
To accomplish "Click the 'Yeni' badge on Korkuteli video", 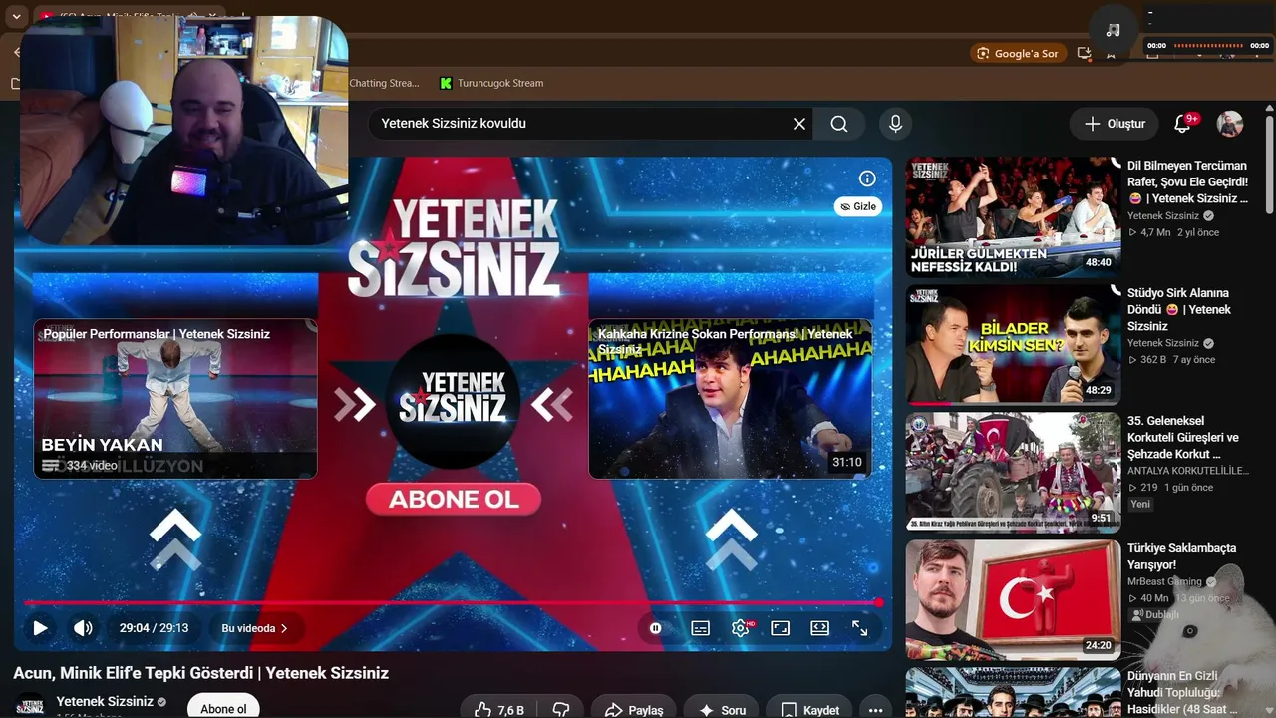I will pyautogui.click(x=1140, y=504).
